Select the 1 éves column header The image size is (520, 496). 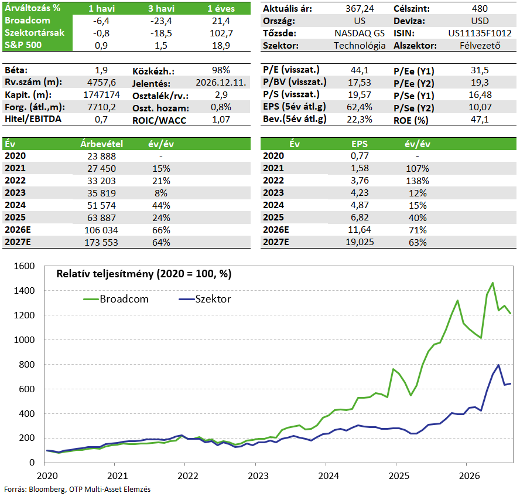point(221,9)
